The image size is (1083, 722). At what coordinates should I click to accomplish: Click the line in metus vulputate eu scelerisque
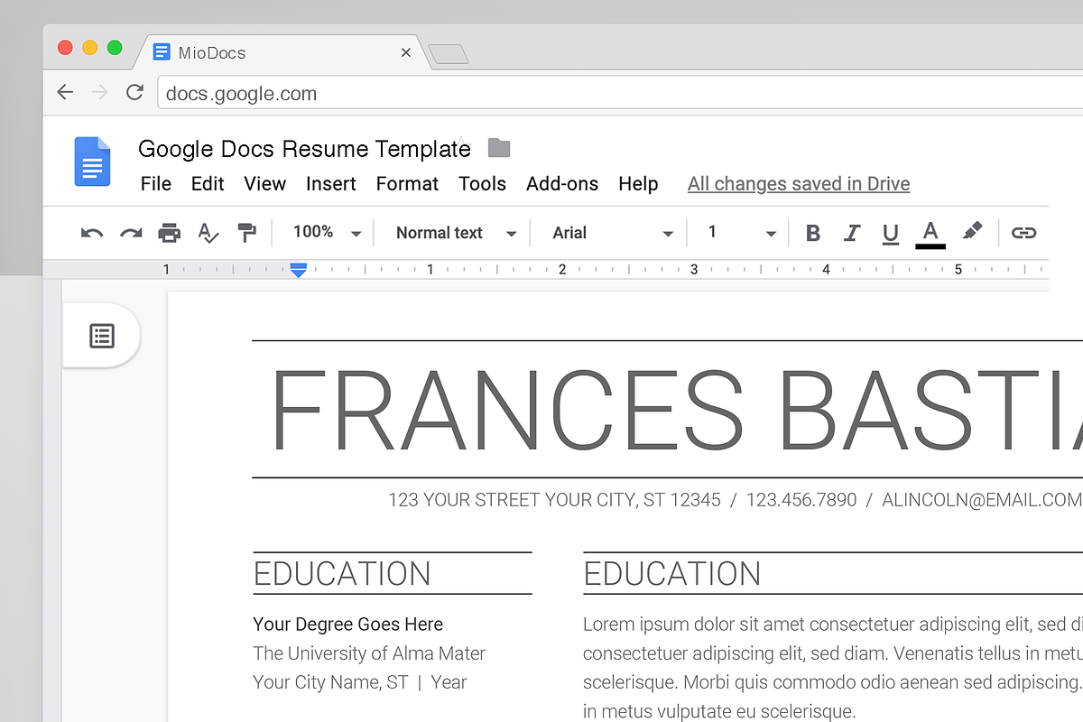718,711
